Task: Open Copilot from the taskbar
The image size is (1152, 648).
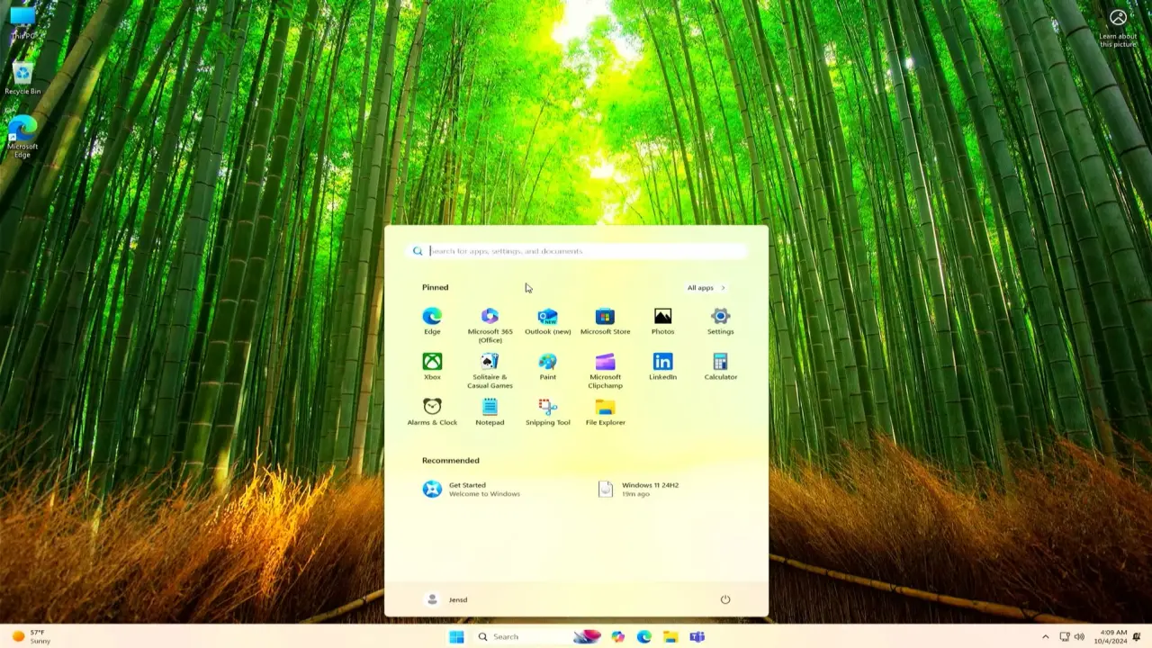Action: tap(617, 636)
